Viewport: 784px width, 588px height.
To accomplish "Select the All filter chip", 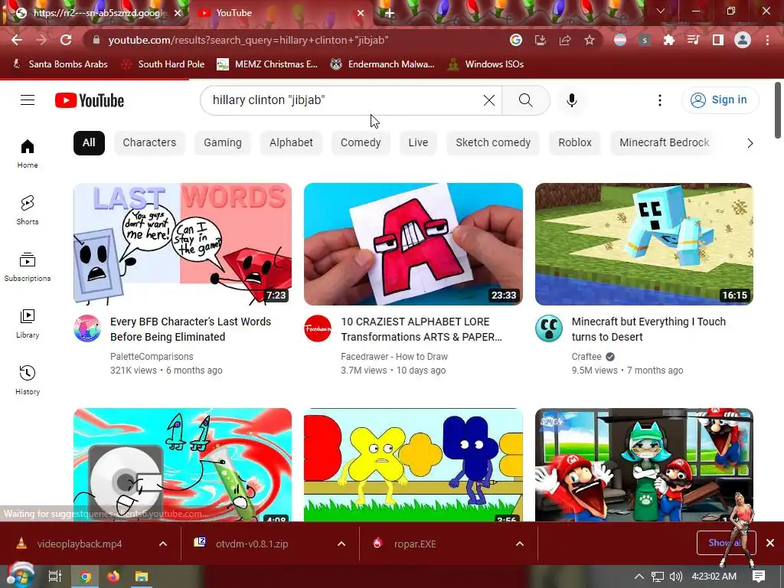I will coord(89,143).
